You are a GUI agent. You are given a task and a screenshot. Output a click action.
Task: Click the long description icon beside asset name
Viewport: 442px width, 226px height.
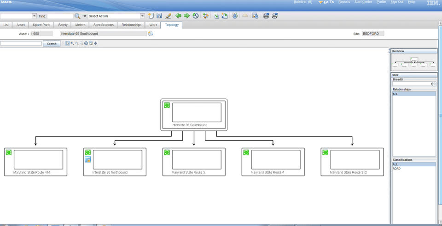tap(150, 34)
